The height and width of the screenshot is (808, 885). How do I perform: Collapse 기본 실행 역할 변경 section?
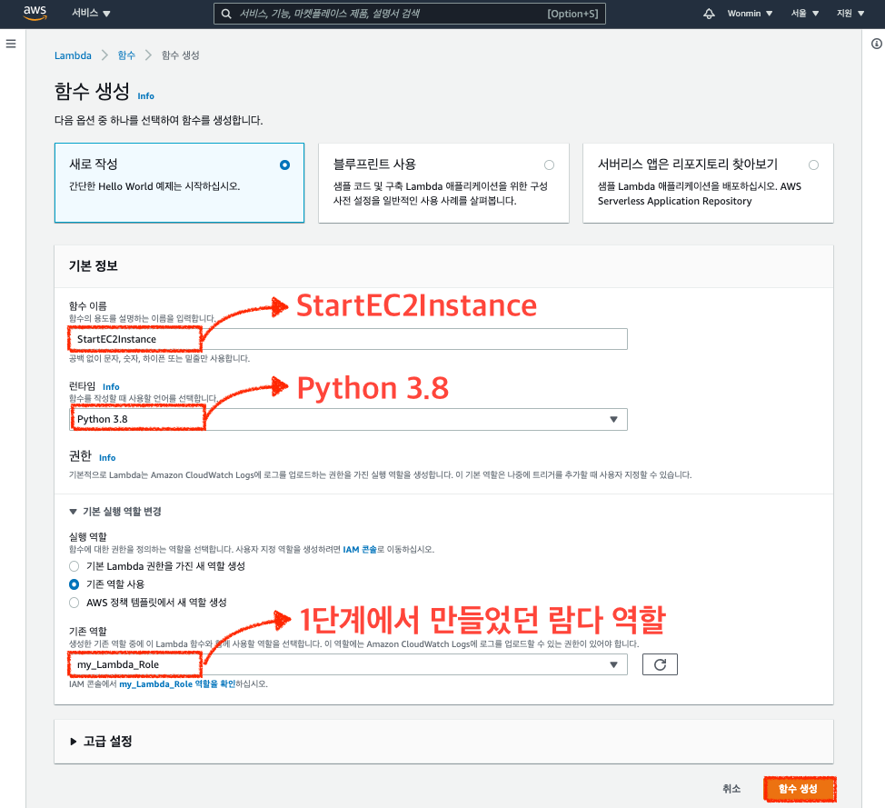(x=115, y=512)
